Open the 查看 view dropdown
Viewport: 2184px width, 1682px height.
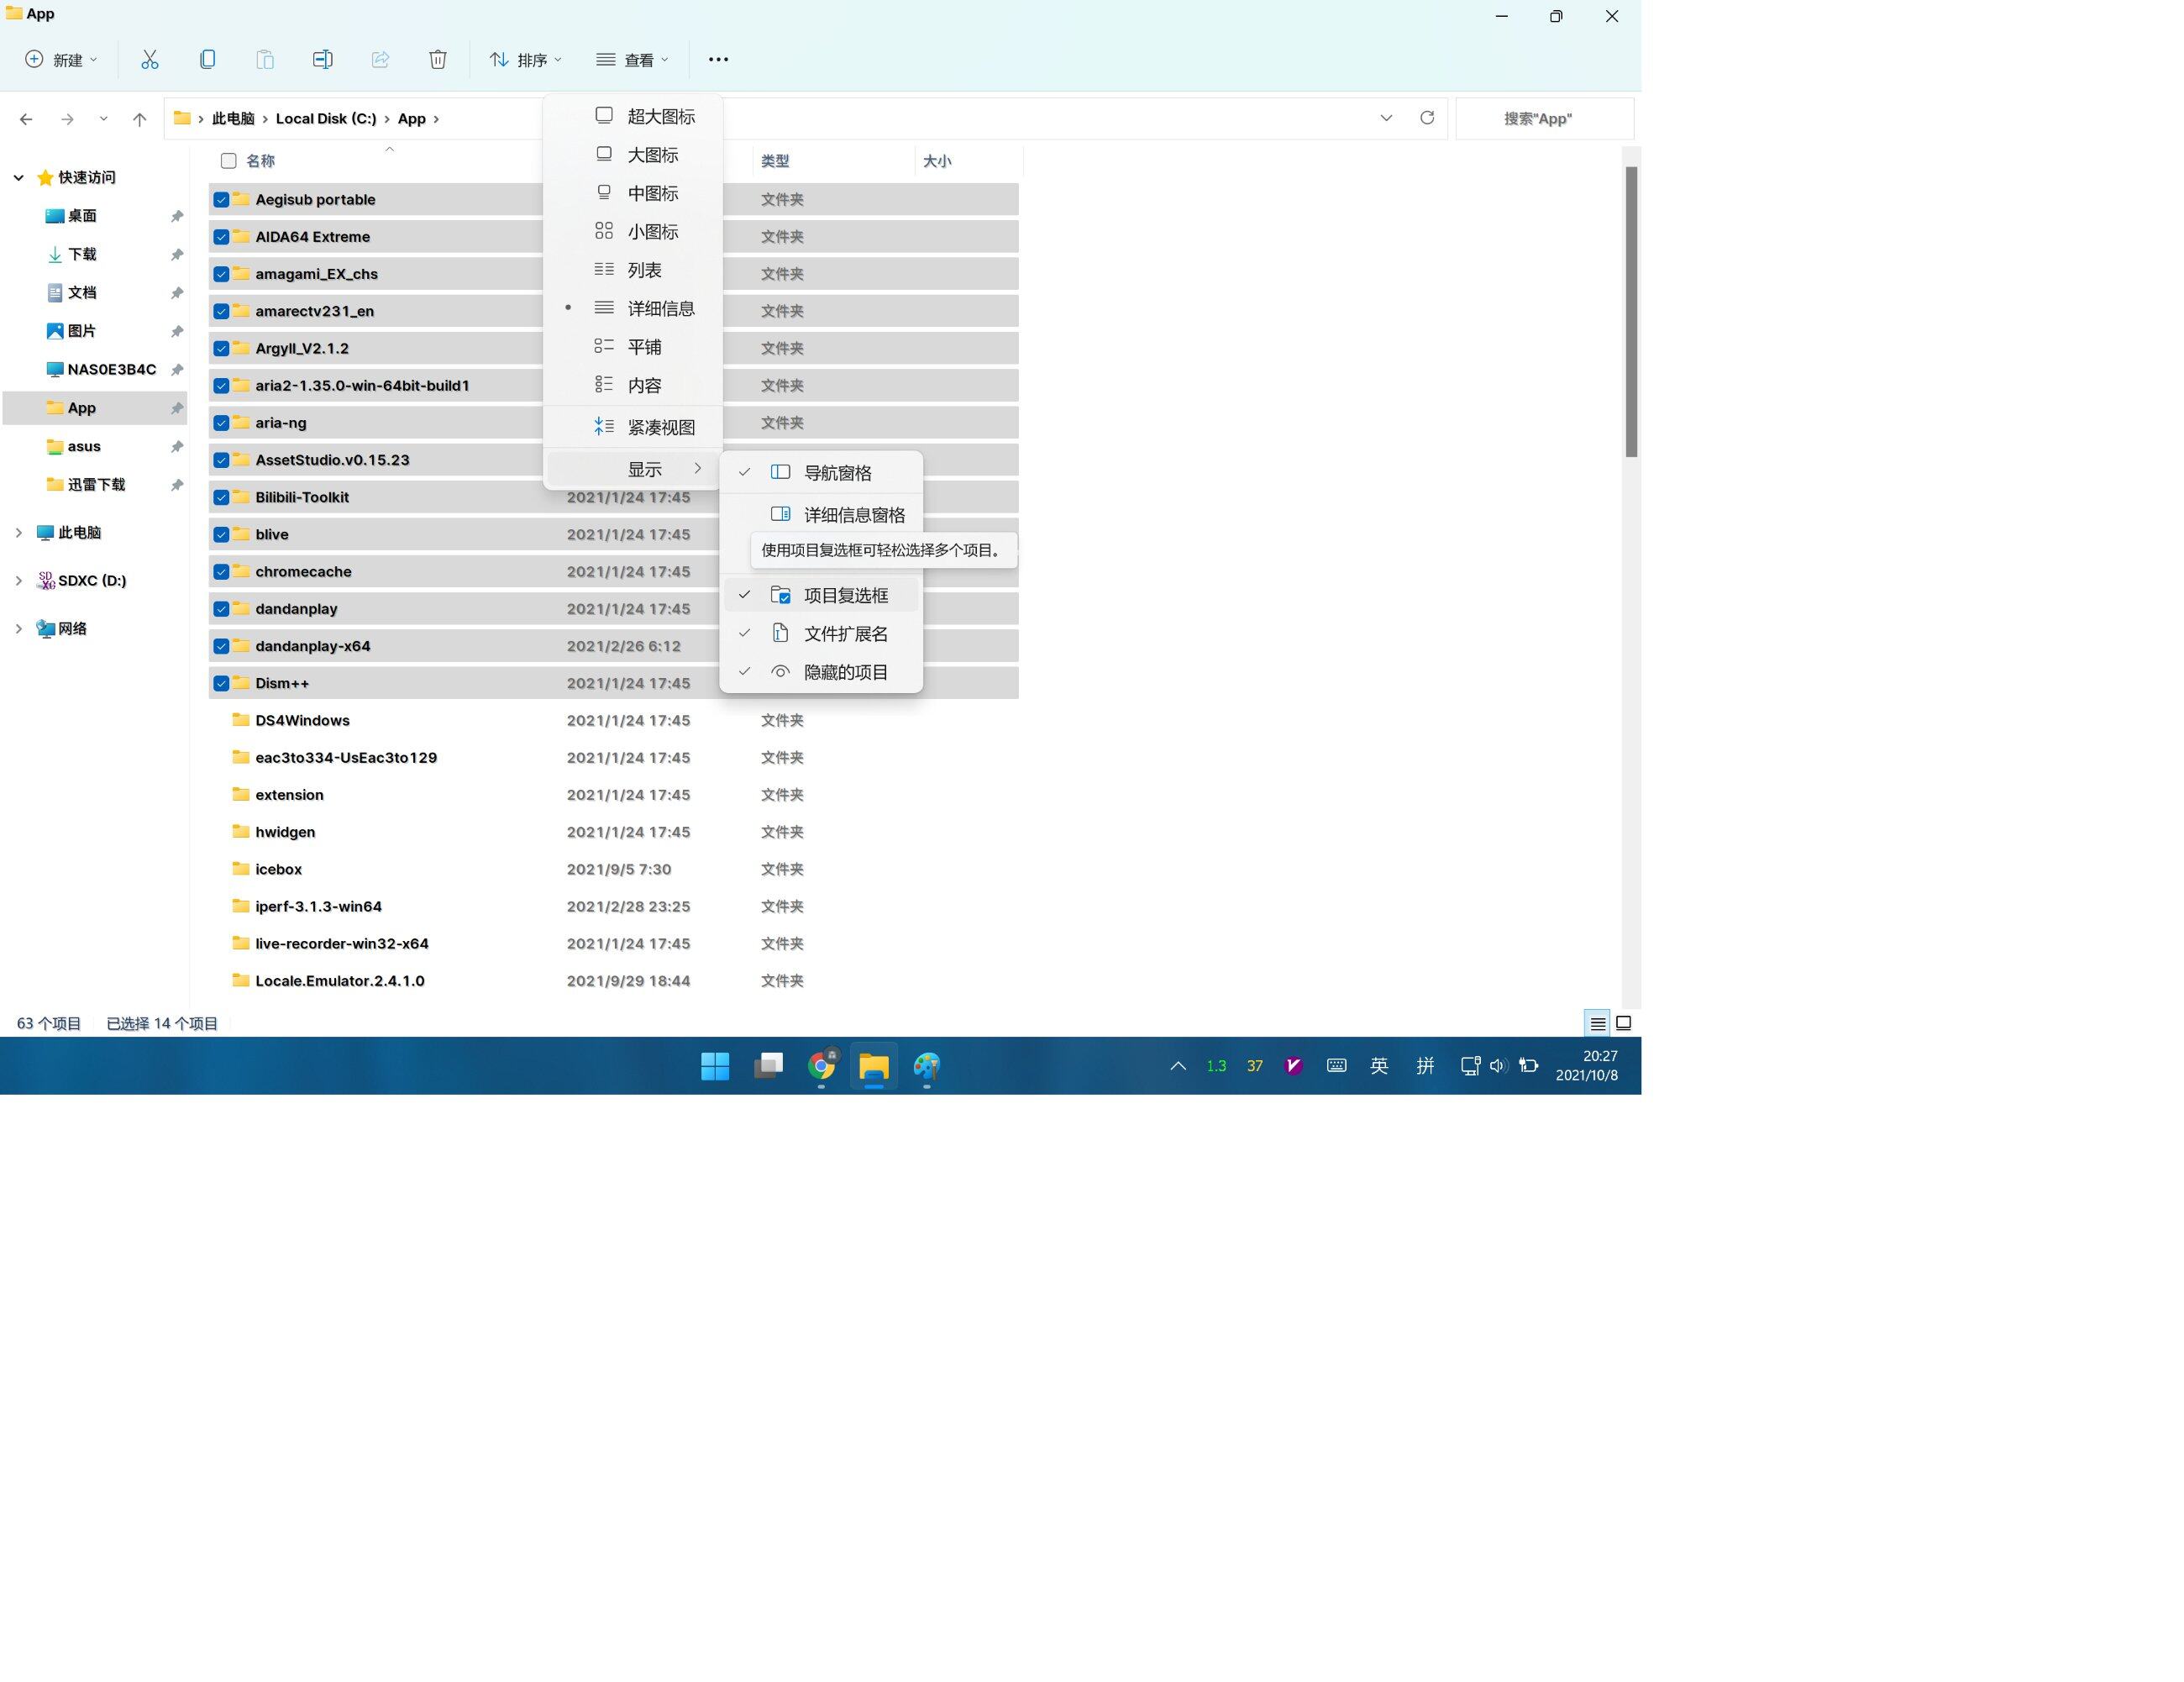tap(632, 60)
